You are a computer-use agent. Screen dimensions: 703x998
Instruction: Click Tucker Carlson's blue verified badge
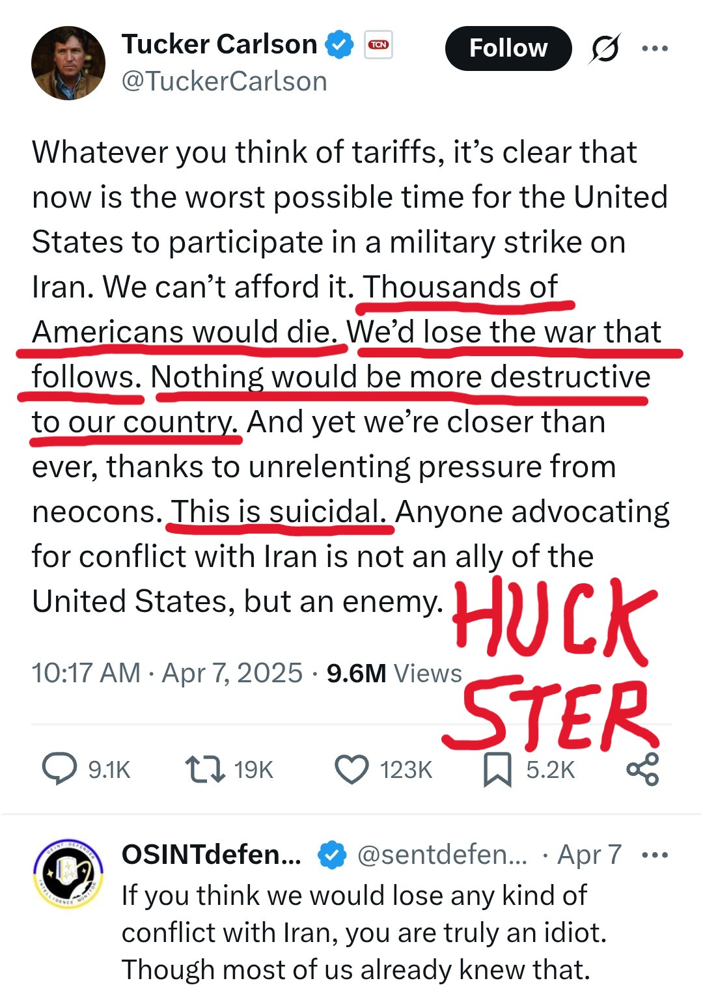(x=339, y=44)
